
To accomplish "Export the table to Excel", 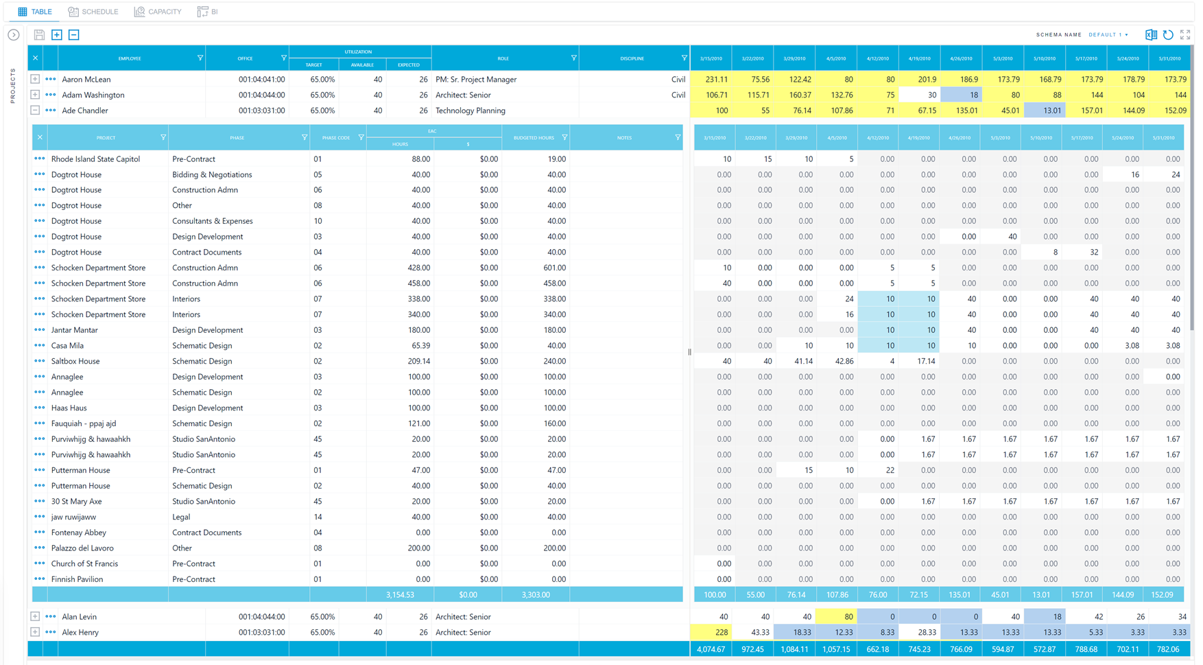I will tap(1152, 34).
